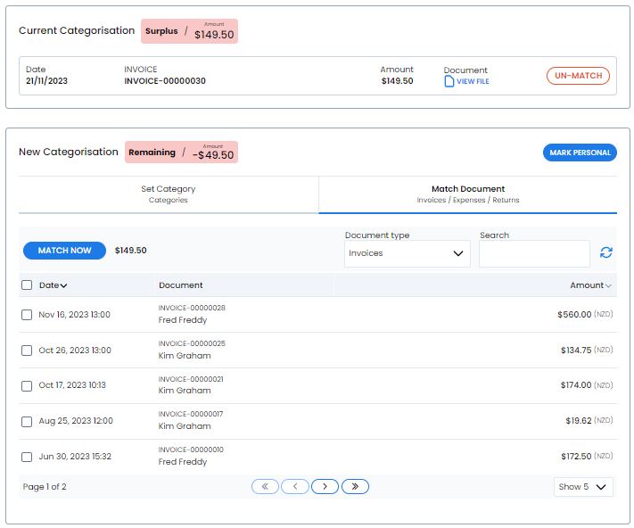Image resolution: width=634 pixels, height=528 pixels.
Task: Click the MARK PERSONAL button
Action: click(x=580, y=153)
